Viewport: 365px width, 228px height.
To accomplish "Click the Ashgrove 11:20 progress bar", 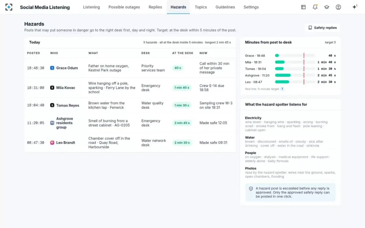I will pos(295,75).
